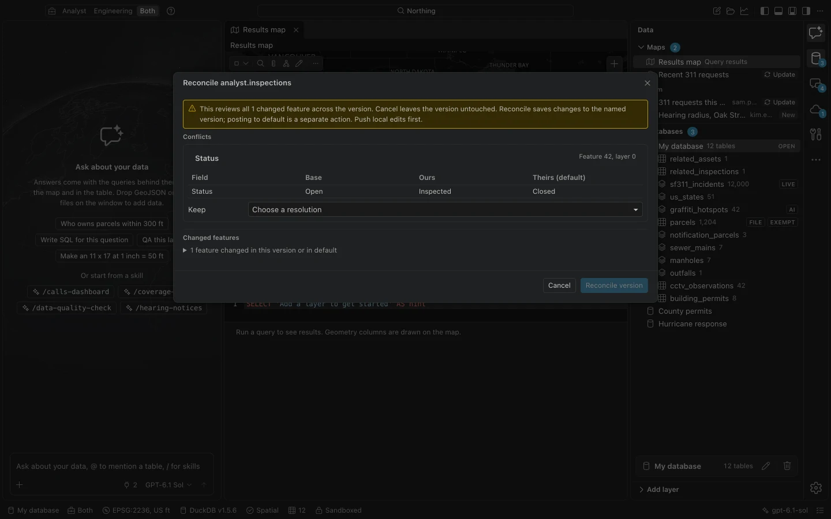Open the AI chat panel icon

click(x=816, y=33)
